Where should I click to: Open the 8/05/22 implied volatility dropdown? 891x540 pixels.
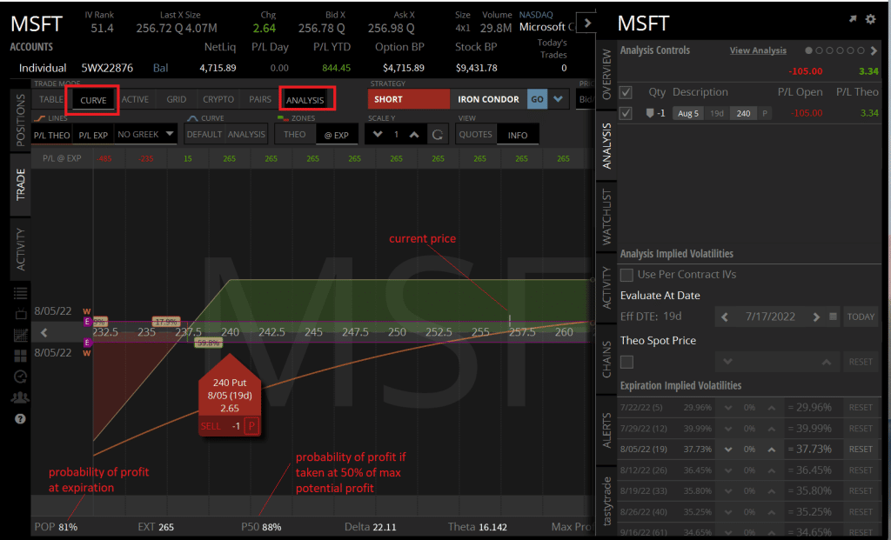pyautogui.click(x=728, y=449)
